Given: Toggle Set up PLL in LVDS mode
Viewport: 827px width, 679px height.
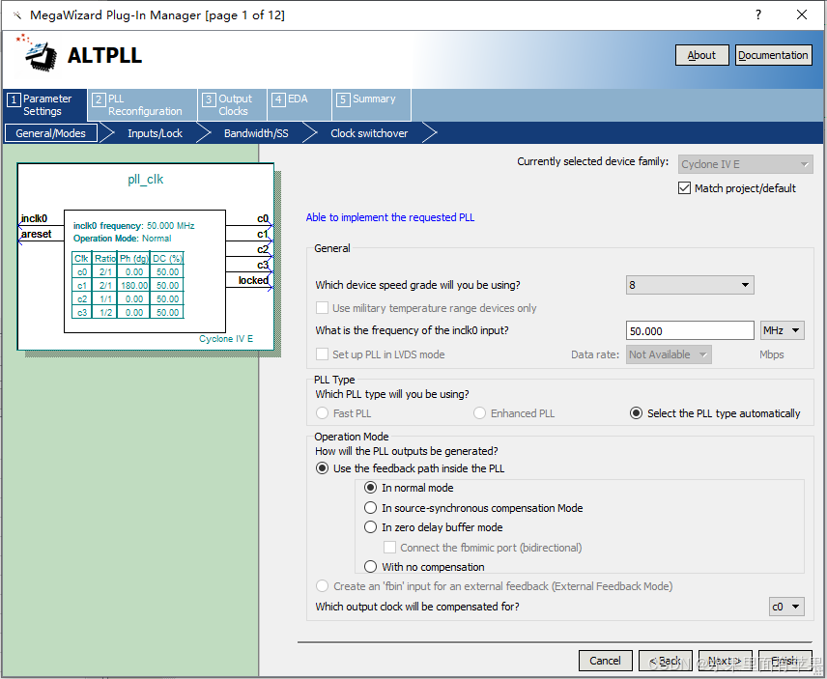Looking at the screenshot, I should click(x=322, y=354).
